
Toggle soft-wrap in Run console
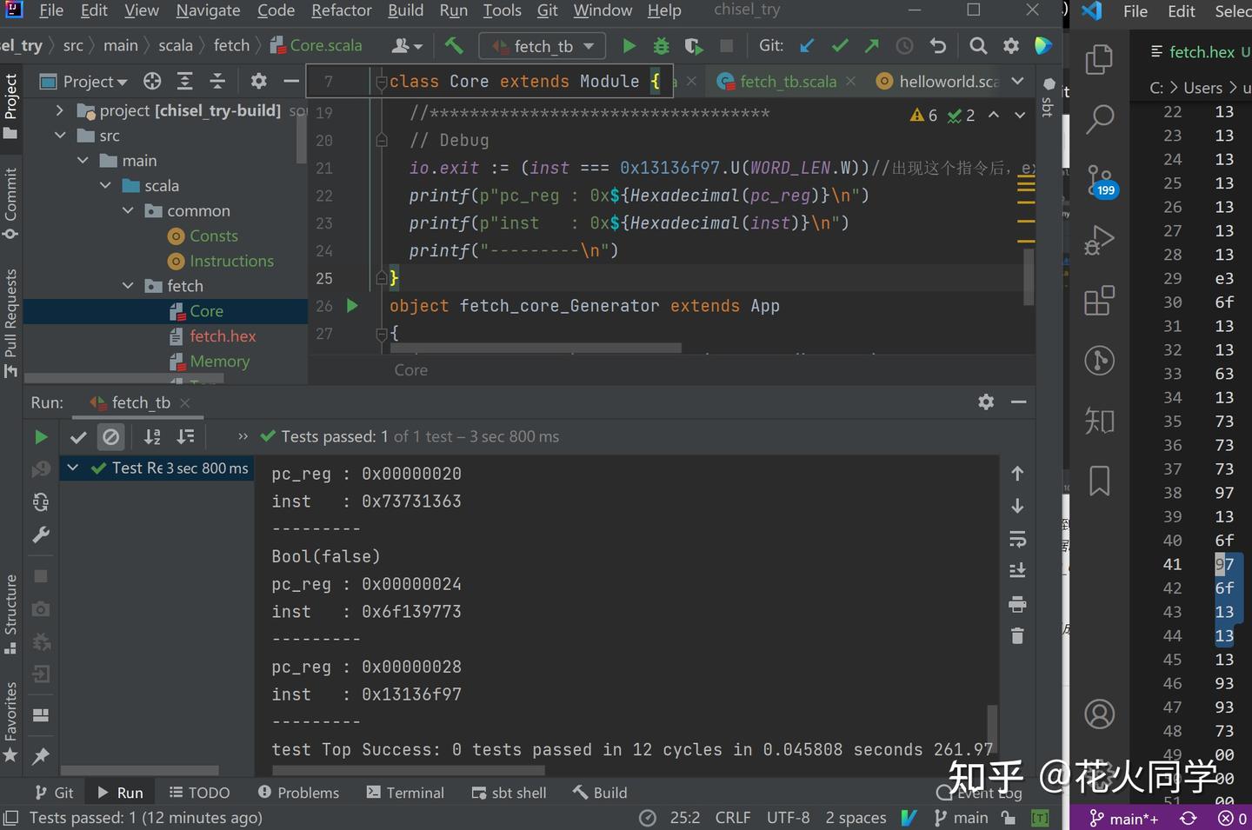(x=1017, y=539)
